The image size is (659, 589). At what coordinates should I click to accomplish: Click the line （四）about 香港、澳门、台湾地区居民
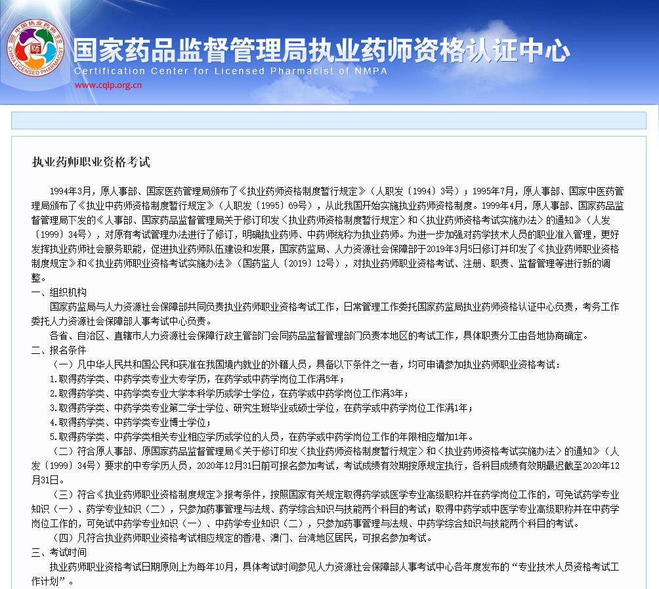click(242, 538)
